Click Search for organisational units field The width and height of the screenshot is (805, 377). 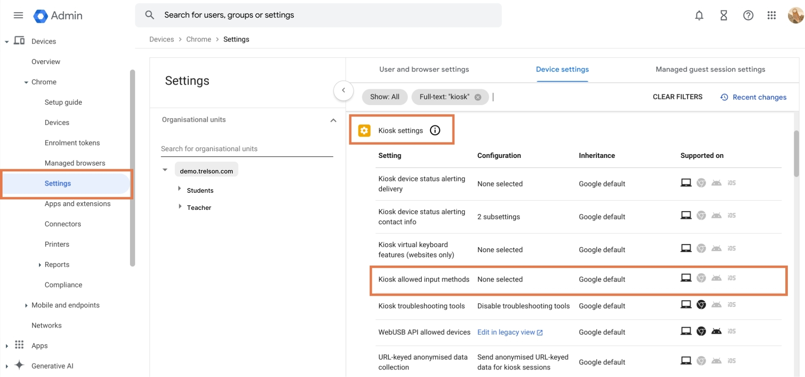pos(247,149)
